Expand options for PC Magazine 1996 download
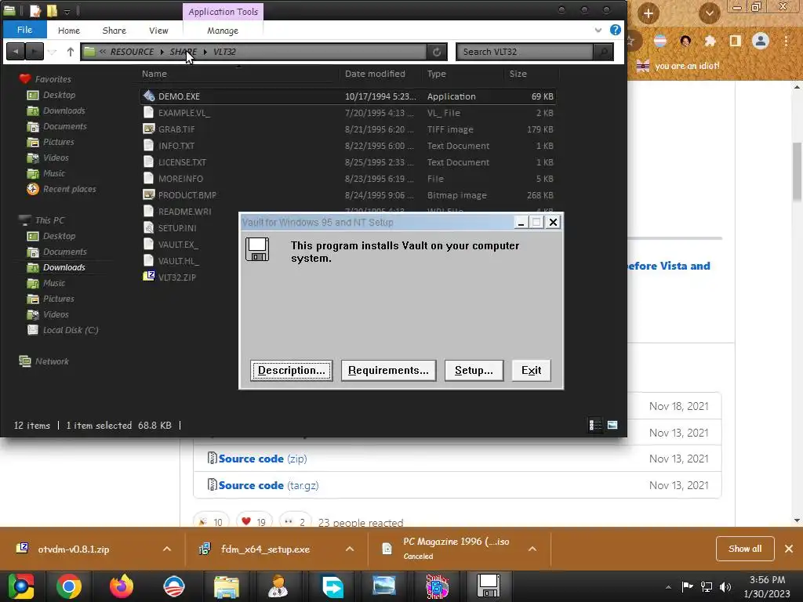Screen dimensions: 803x602 click(532, 549)
